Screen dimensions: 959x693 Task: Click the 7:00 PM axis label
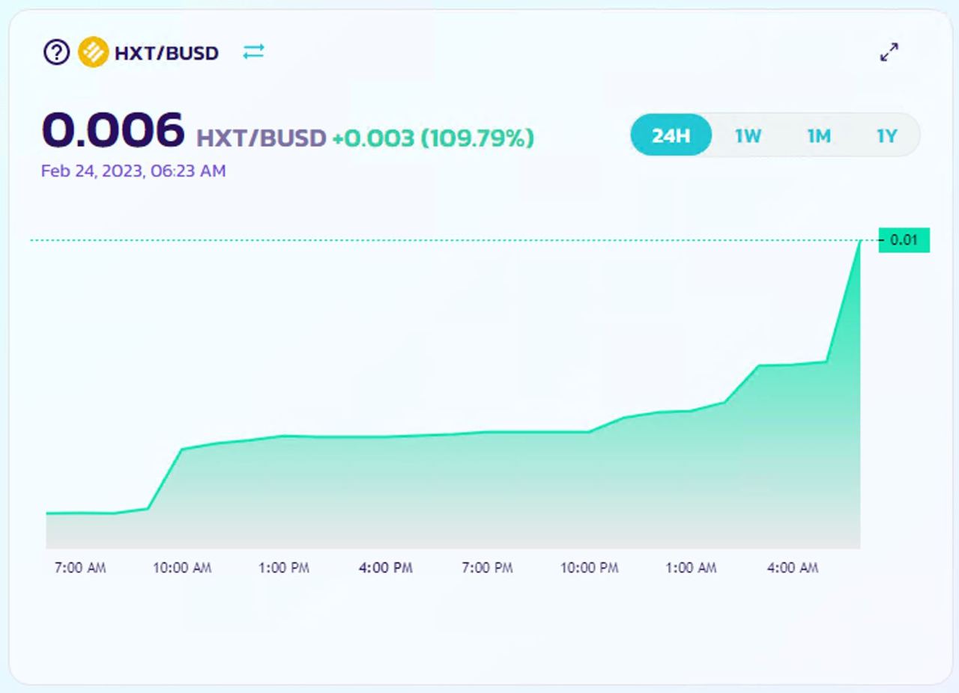[487, 568]
